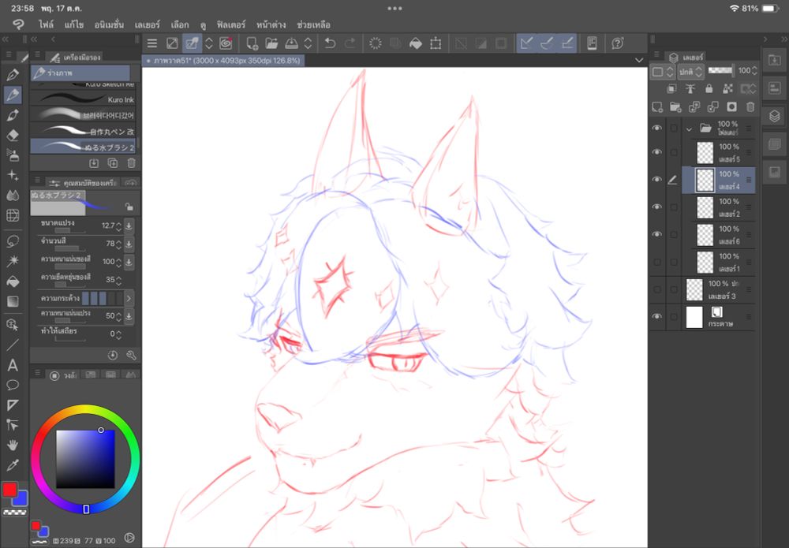Image resolution: width=789 pixels, height=548 pixels.
Task: Open the ความหนาแน่นของสี settings button
Action: point(129,262)
